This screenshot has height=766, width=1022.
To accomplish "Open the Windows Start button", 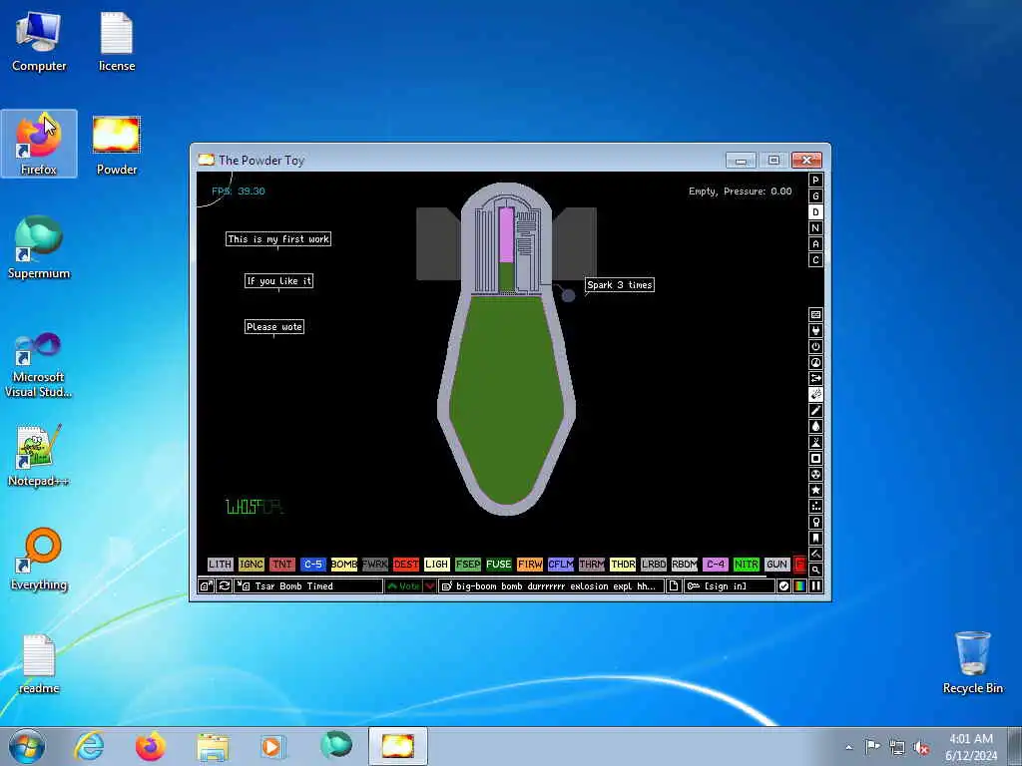I will pyautogui.click(x=27, y=746).
